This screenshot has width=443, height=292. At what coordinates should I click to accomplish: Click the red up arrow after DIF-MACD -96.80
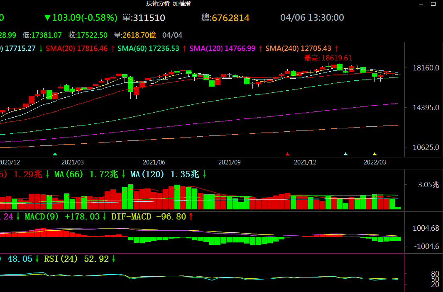click(191, 216)
